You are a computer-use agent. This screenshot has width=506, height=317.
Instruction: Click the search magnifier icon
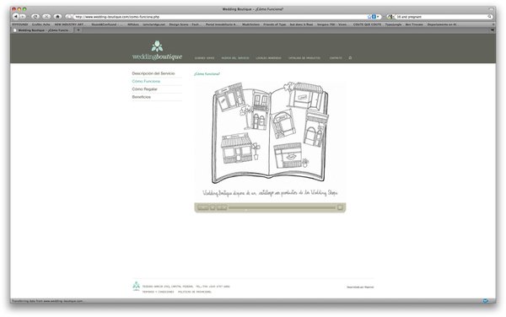click(x=489, y=17)
